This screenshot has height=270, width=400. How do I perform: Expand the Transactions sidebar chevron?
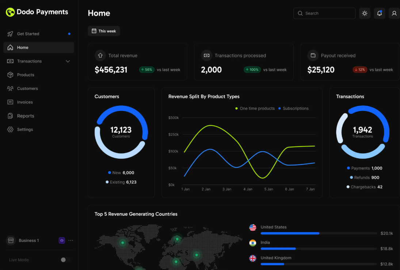coord(68,61)
